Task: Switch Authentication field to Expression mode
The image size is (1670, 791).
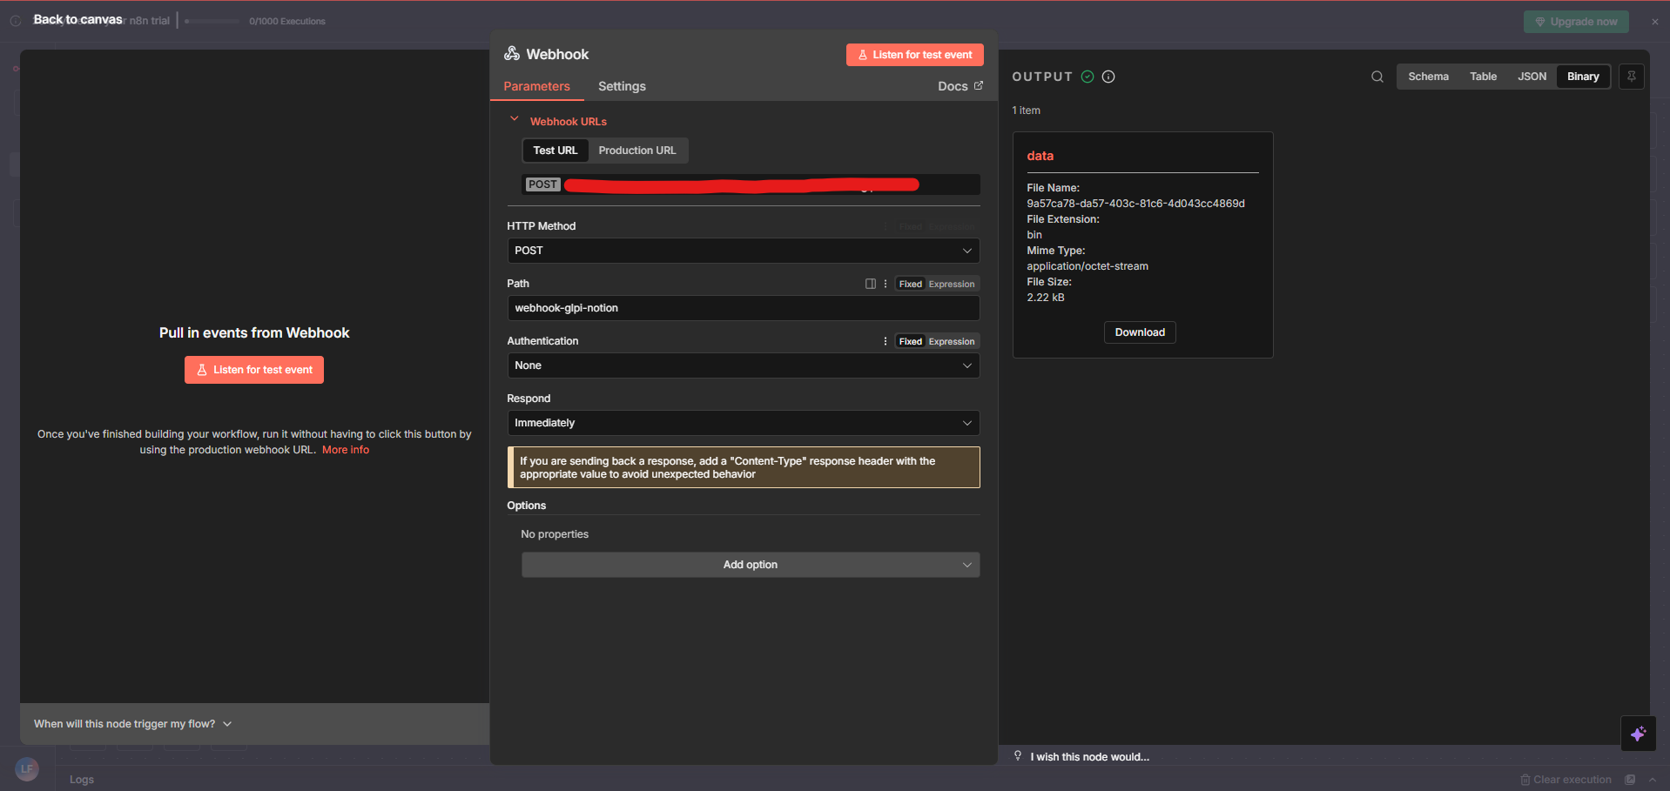Action: coord(951,341)
